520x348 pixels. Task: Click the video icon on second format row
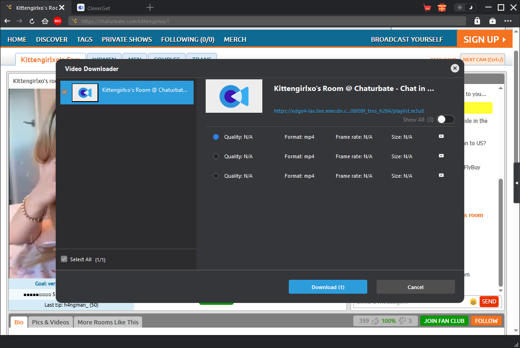[441, 156]
